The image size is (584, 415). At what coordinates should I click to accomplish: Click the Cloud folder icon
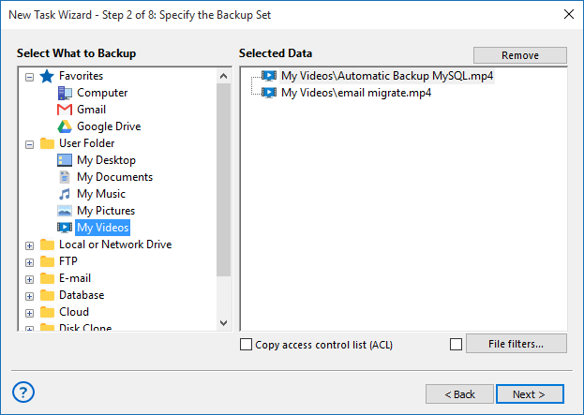47,312
